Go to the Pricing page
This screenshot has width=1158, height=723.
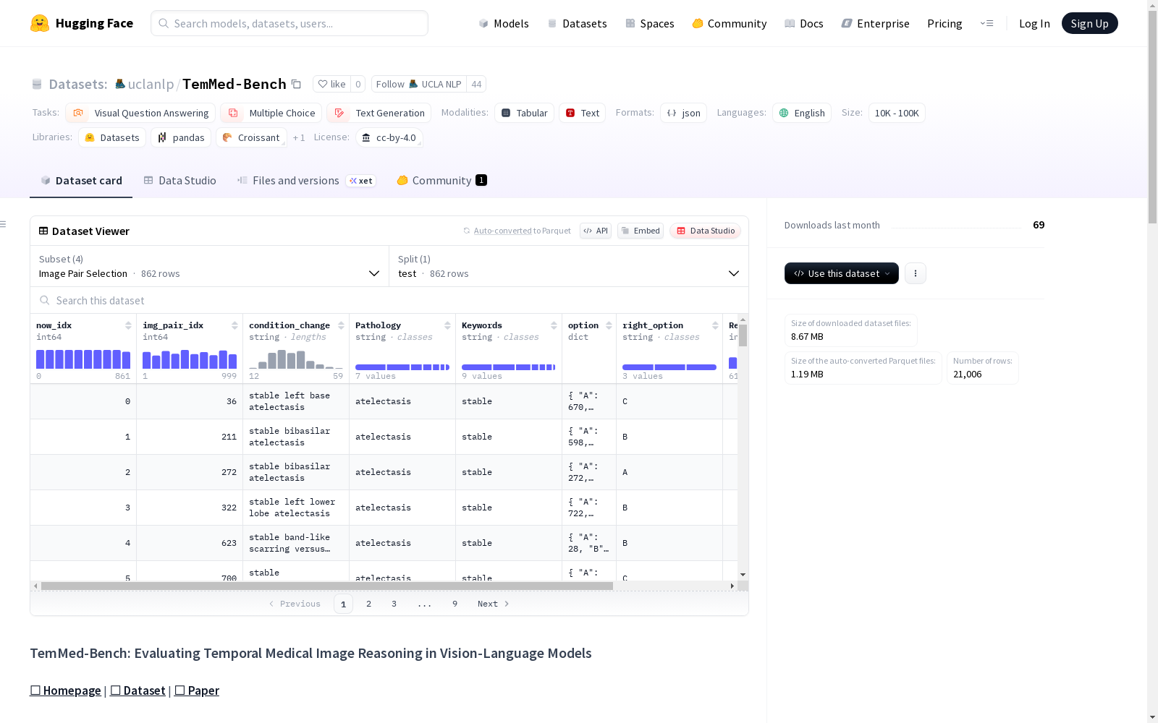944,23
